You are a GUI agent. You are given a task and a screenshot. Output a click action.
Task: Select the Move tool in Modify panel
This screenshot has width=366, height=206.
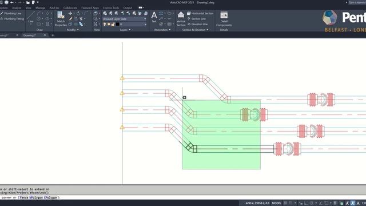coord(70,14)
